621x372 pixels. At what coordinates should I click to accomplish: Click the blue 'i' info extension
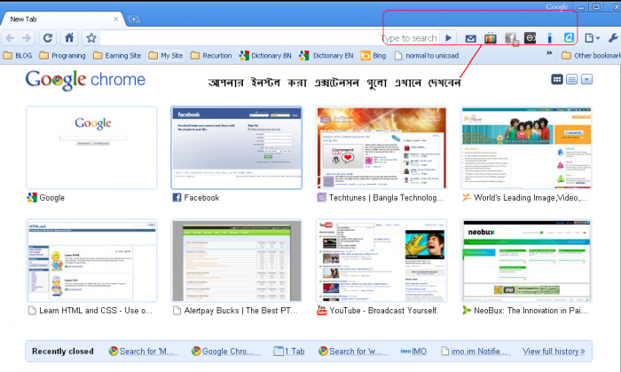549,38
